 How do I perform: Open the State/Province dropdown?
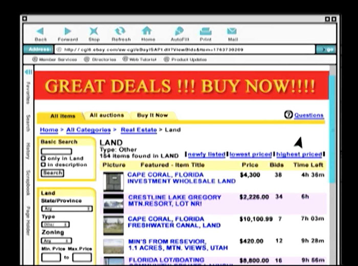(x=67, y=208)
